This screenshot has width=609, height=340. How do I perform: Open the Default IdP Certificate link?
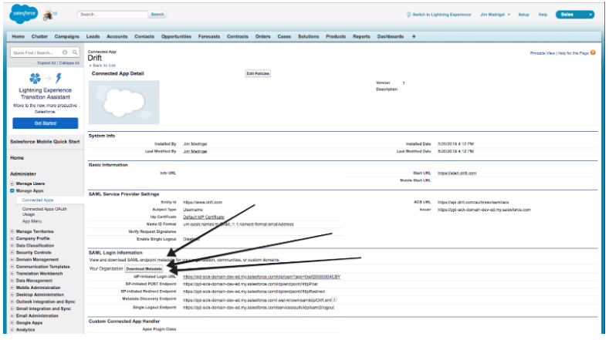204,217
